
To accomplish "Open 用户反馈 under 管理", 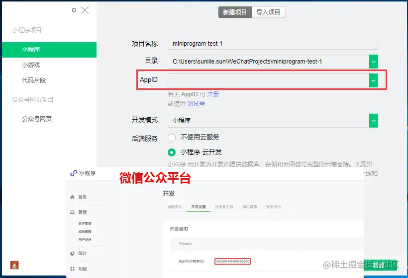I will coord(85,240).
